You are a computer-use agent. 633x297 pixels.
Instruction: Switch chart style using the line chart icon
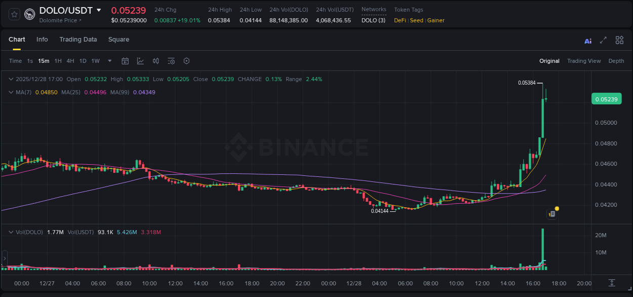click(140, 61)
